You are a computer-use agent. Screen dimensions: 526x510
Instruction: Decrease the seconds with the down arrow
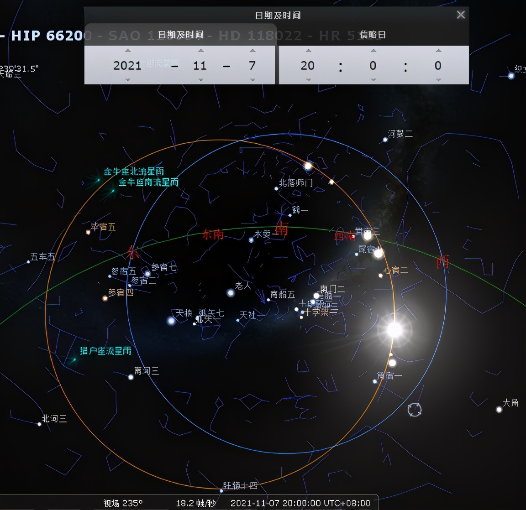[438, 80]
